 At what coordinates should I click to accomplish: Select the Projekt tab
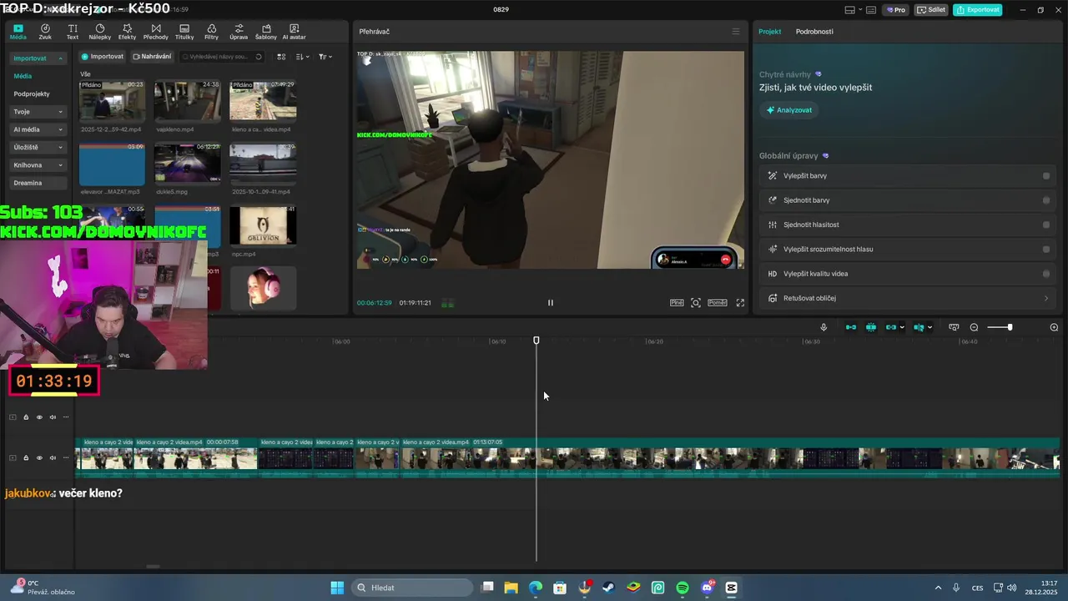(769, 32)
